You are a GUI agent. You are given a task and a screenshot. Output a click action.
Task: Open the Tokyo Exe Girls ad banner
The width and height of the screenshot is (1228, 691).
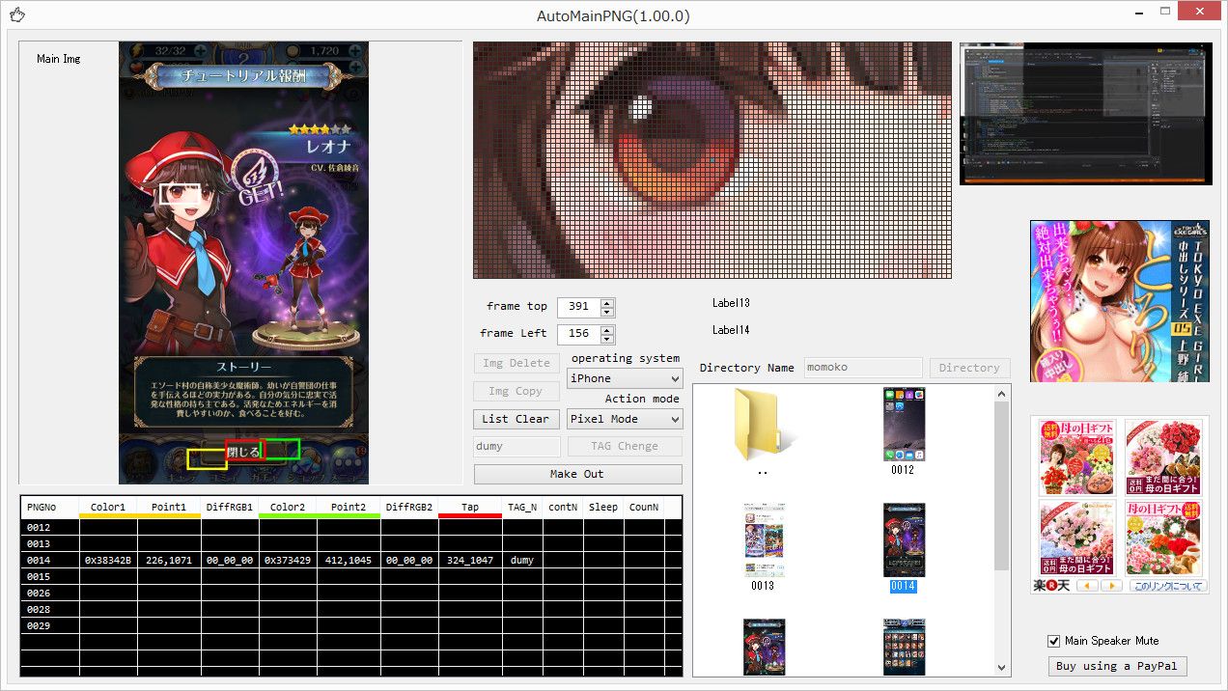(1119, 300)
